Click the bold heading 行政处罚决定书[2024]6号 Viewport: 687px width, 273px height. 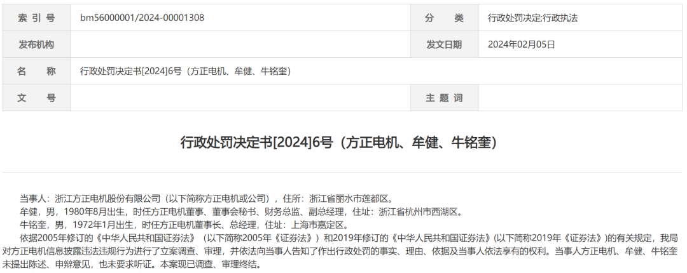click(x=340, y=142)
